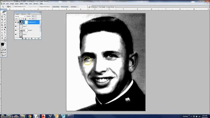Viewport: 210px width, 118px height.
Task: Open the Opacity slider arrow
Action: [36, 16]
